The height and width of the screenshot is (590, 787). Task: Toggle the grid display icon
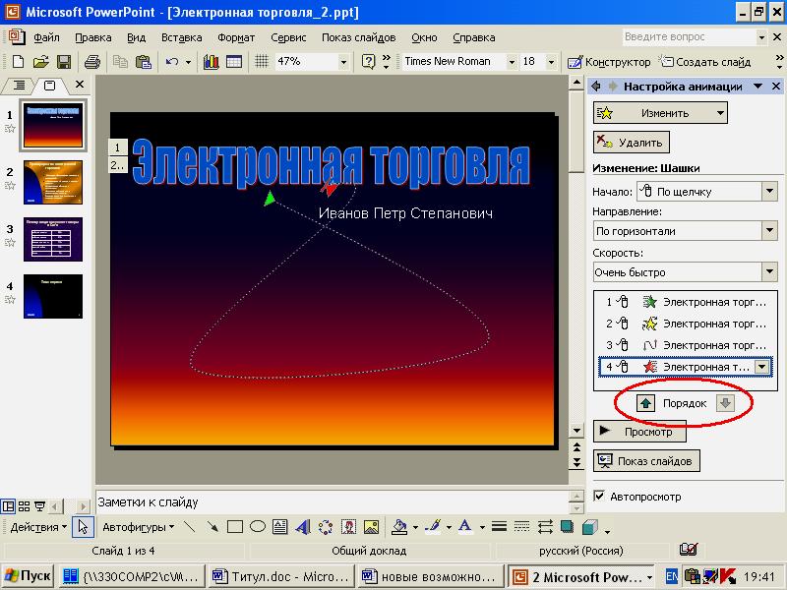(x=262, y=62)
